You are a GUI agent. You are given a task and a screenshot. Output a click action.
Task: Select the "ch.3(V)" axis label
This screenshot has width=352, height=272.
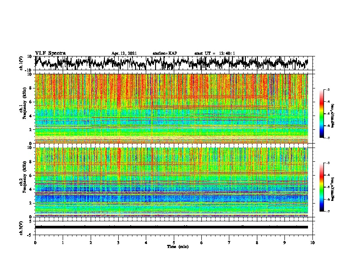pyautogui.click(x=21, y=228)
